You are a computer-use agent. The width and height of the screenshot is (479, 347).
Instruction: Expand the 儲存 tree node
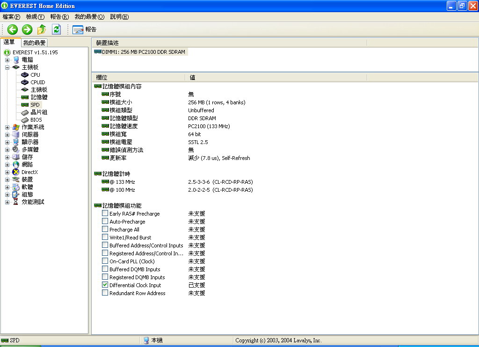pyautogui.click(x=7, y=157)
